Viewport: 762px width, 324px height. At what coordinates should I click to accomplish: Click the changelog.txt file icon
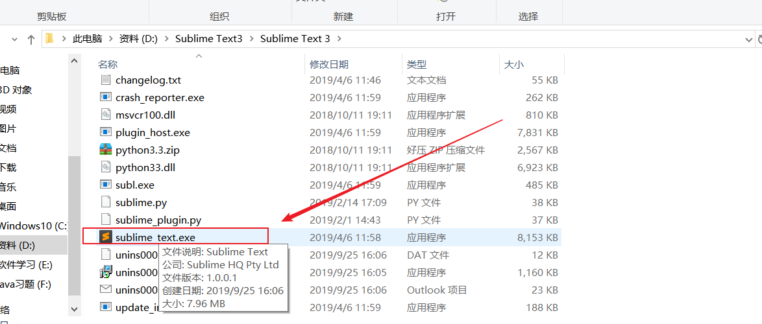click(x=106, y=80)
